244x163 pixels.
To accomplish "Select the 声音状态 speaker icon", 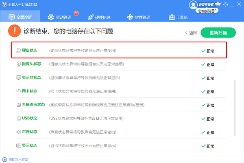I will point(19,132).
